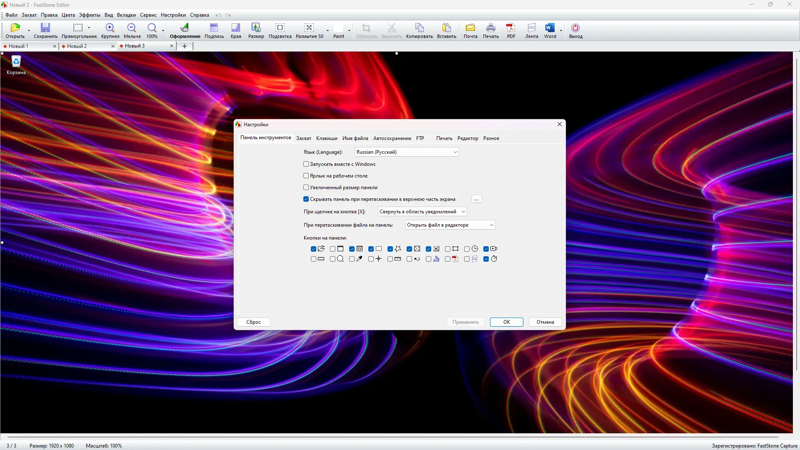Send the image to Word
This screenshot has height=450, width=800.
[x=550, y=30]
